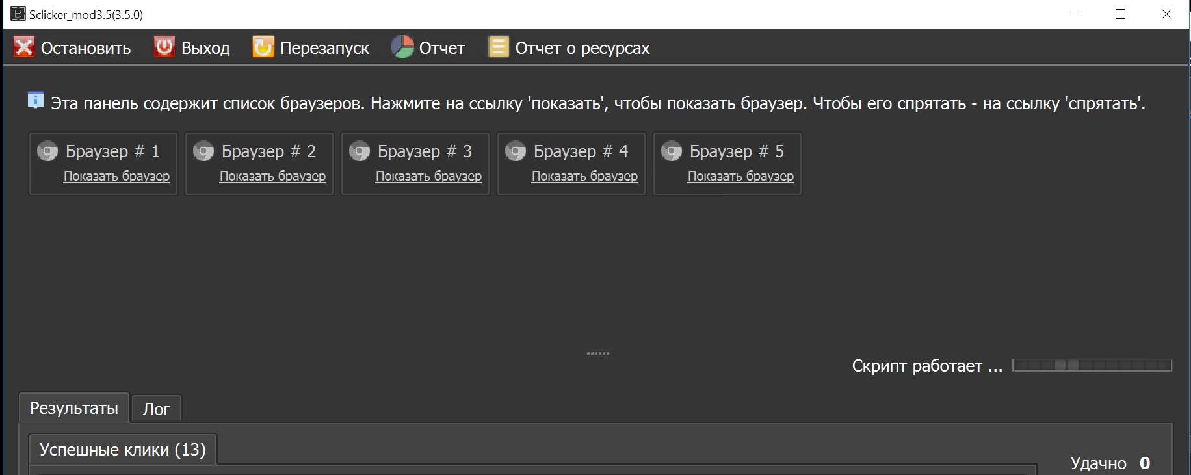
Task: Click the Restart (Перезапуск) arrow icon
Action: coord(263,47)
